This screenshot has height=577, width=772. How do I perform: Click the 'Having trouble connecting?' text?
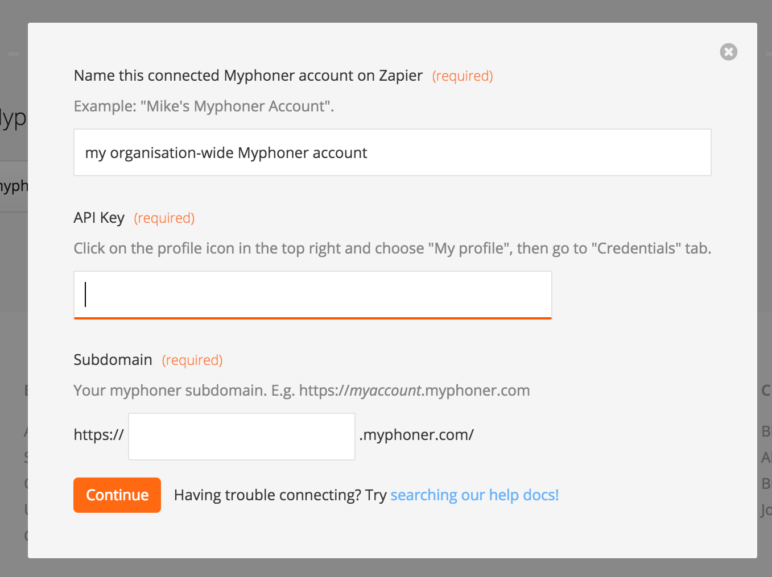click(x=267, y=495)
